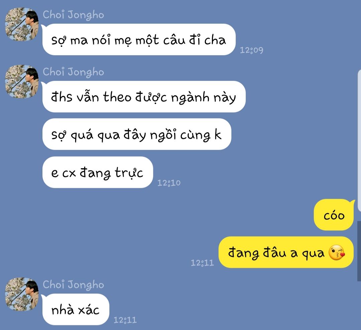Select the yellow 'cóo' message bubble
Screen dimensions: 361x330
pyautogui.click(x=334, y=215)
